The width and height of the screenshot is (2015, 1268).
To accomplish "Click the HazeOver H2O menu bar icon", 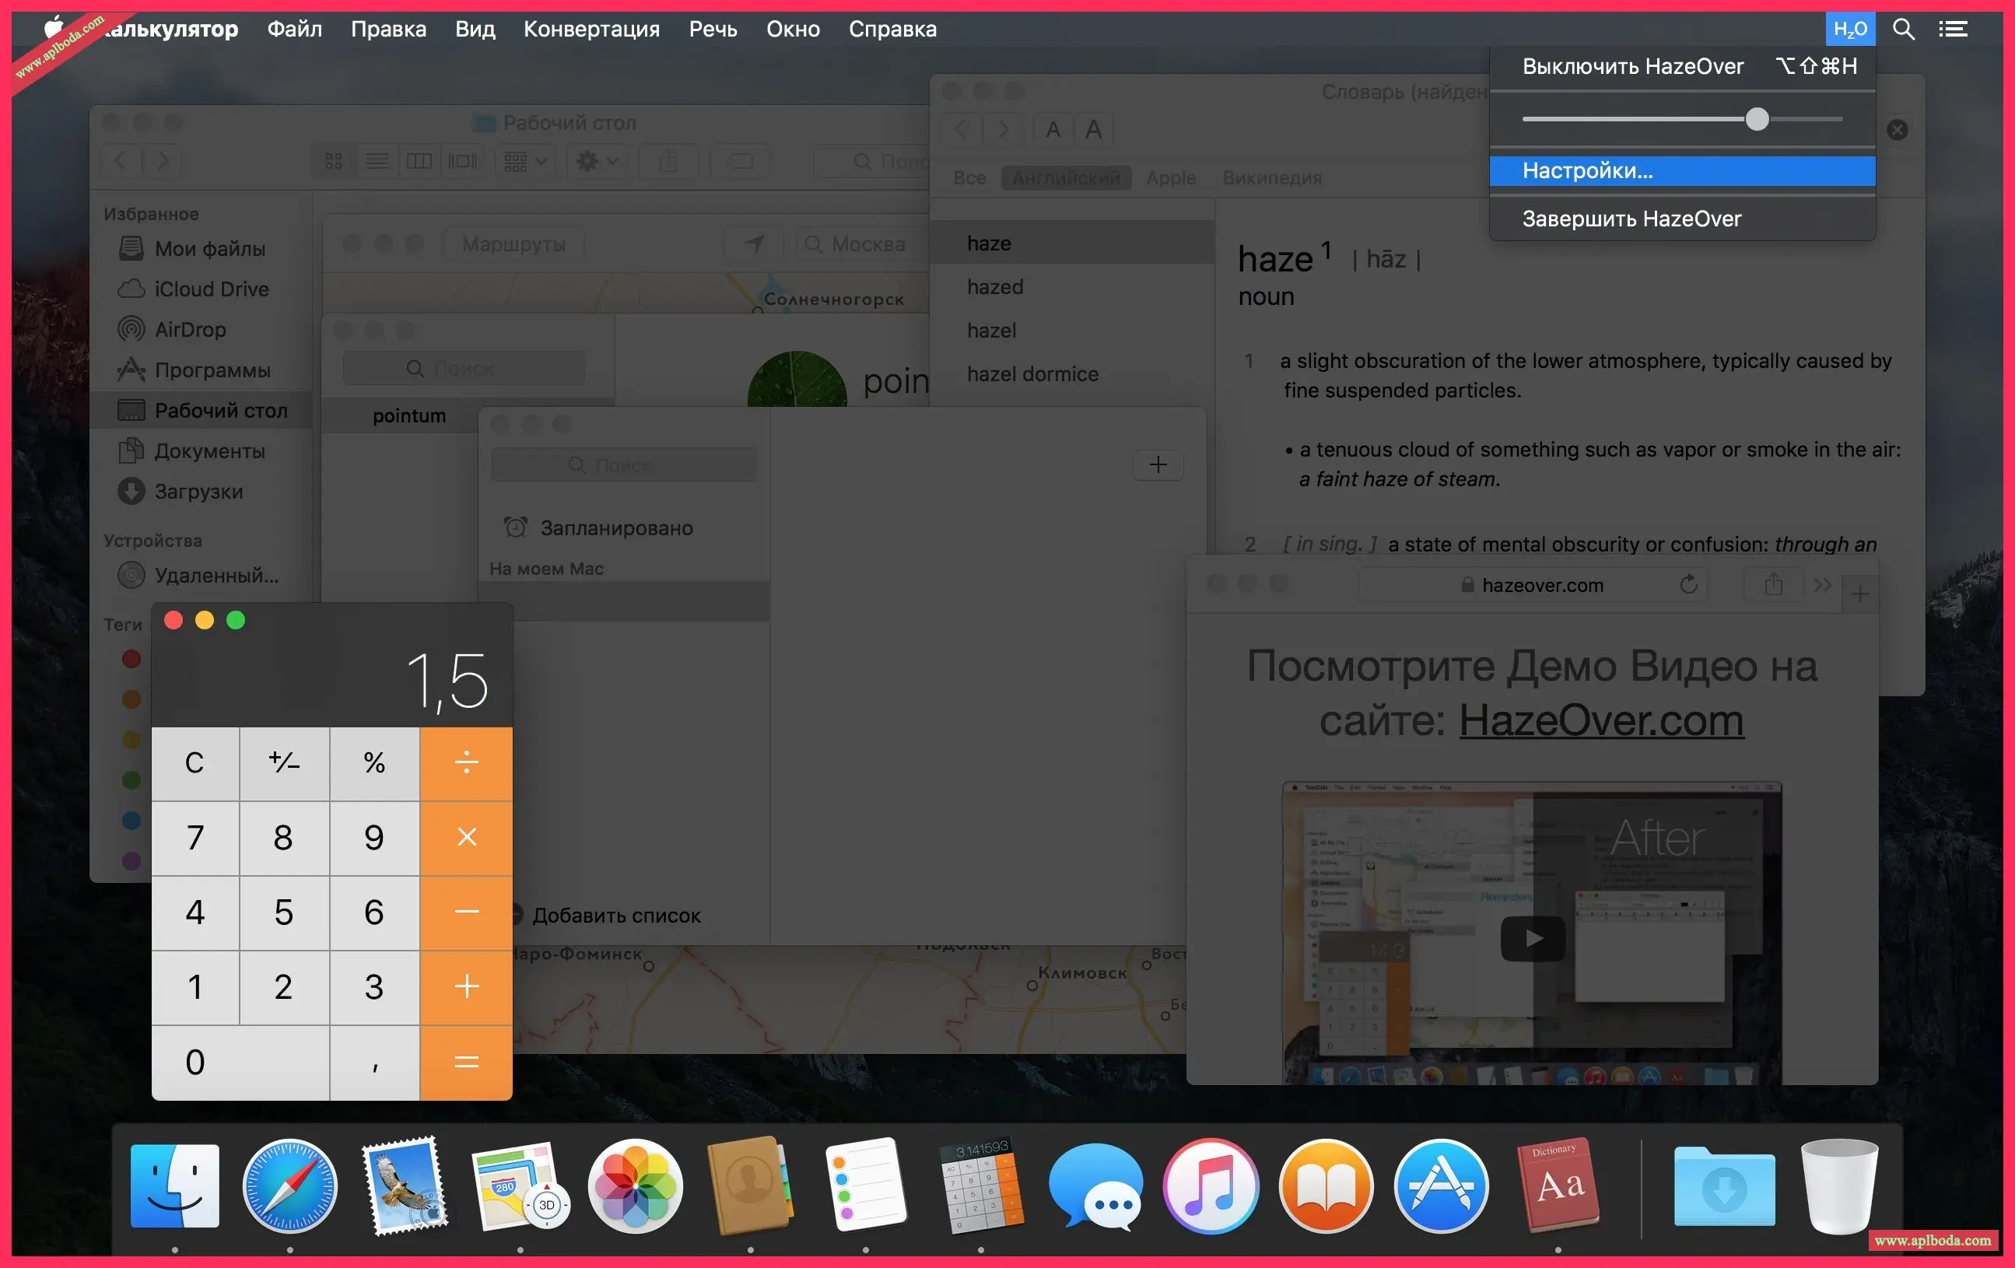I will pyautogui.click(x=1849, y=30).
